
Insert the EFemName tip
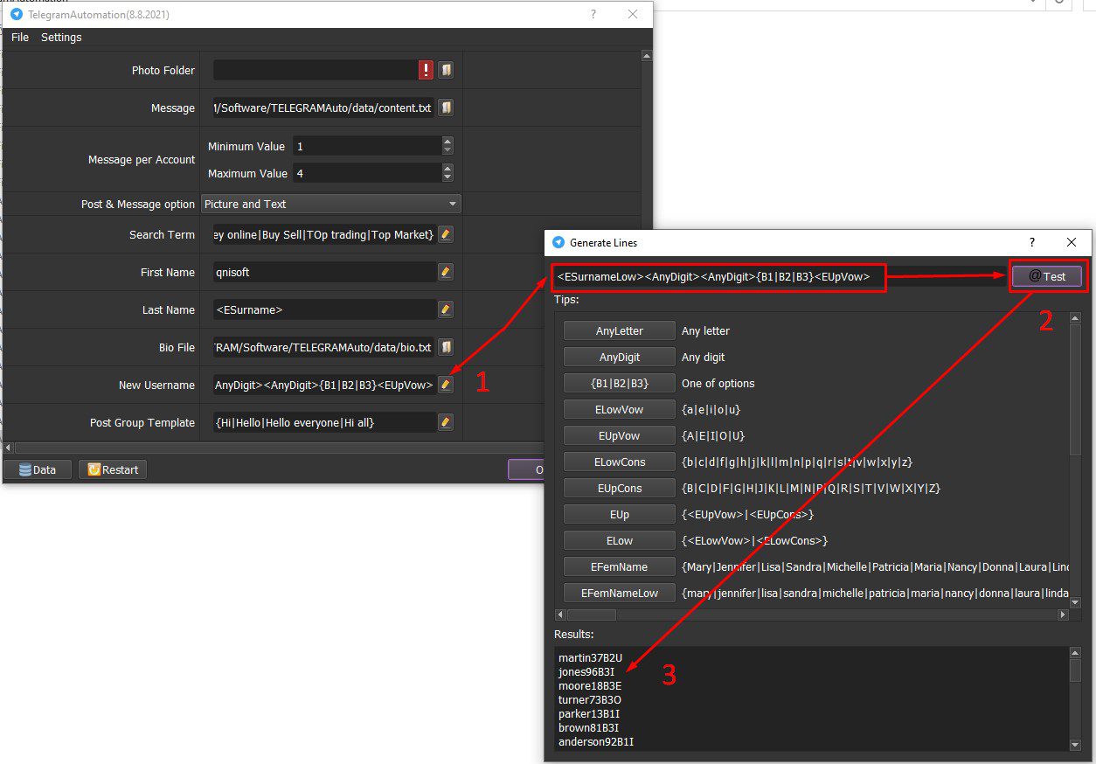(620, 566)
